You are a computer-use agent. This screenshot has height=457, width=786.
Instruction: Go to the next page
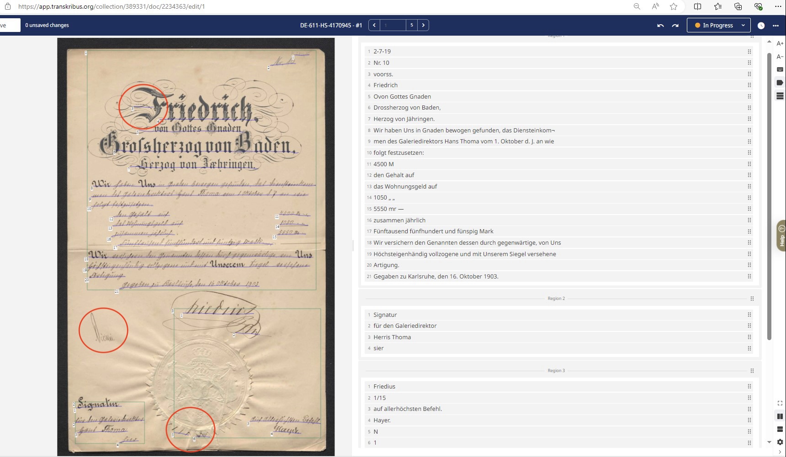pos(424,25)
